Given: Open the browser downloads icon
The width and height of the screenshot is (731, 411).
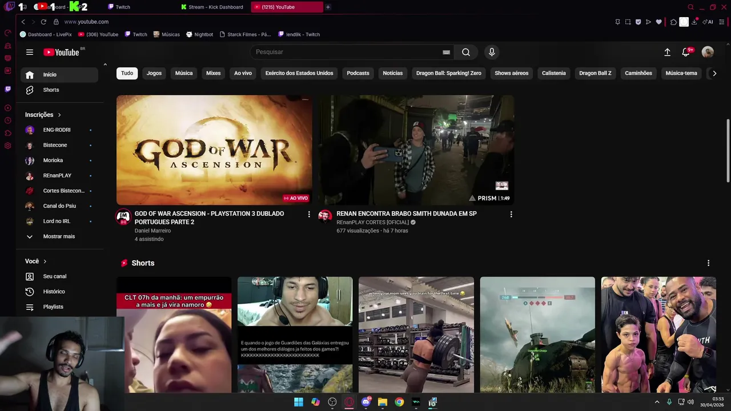Looking at the screenshot, I should [x=694, y=22].
